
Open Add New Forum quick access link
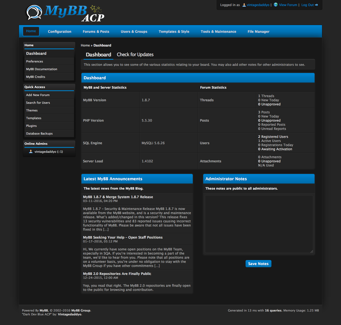pyautogui.click(x=38, y=95)
